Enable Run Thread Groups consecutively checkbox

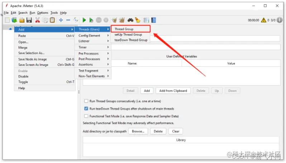(x=86, y=101)
